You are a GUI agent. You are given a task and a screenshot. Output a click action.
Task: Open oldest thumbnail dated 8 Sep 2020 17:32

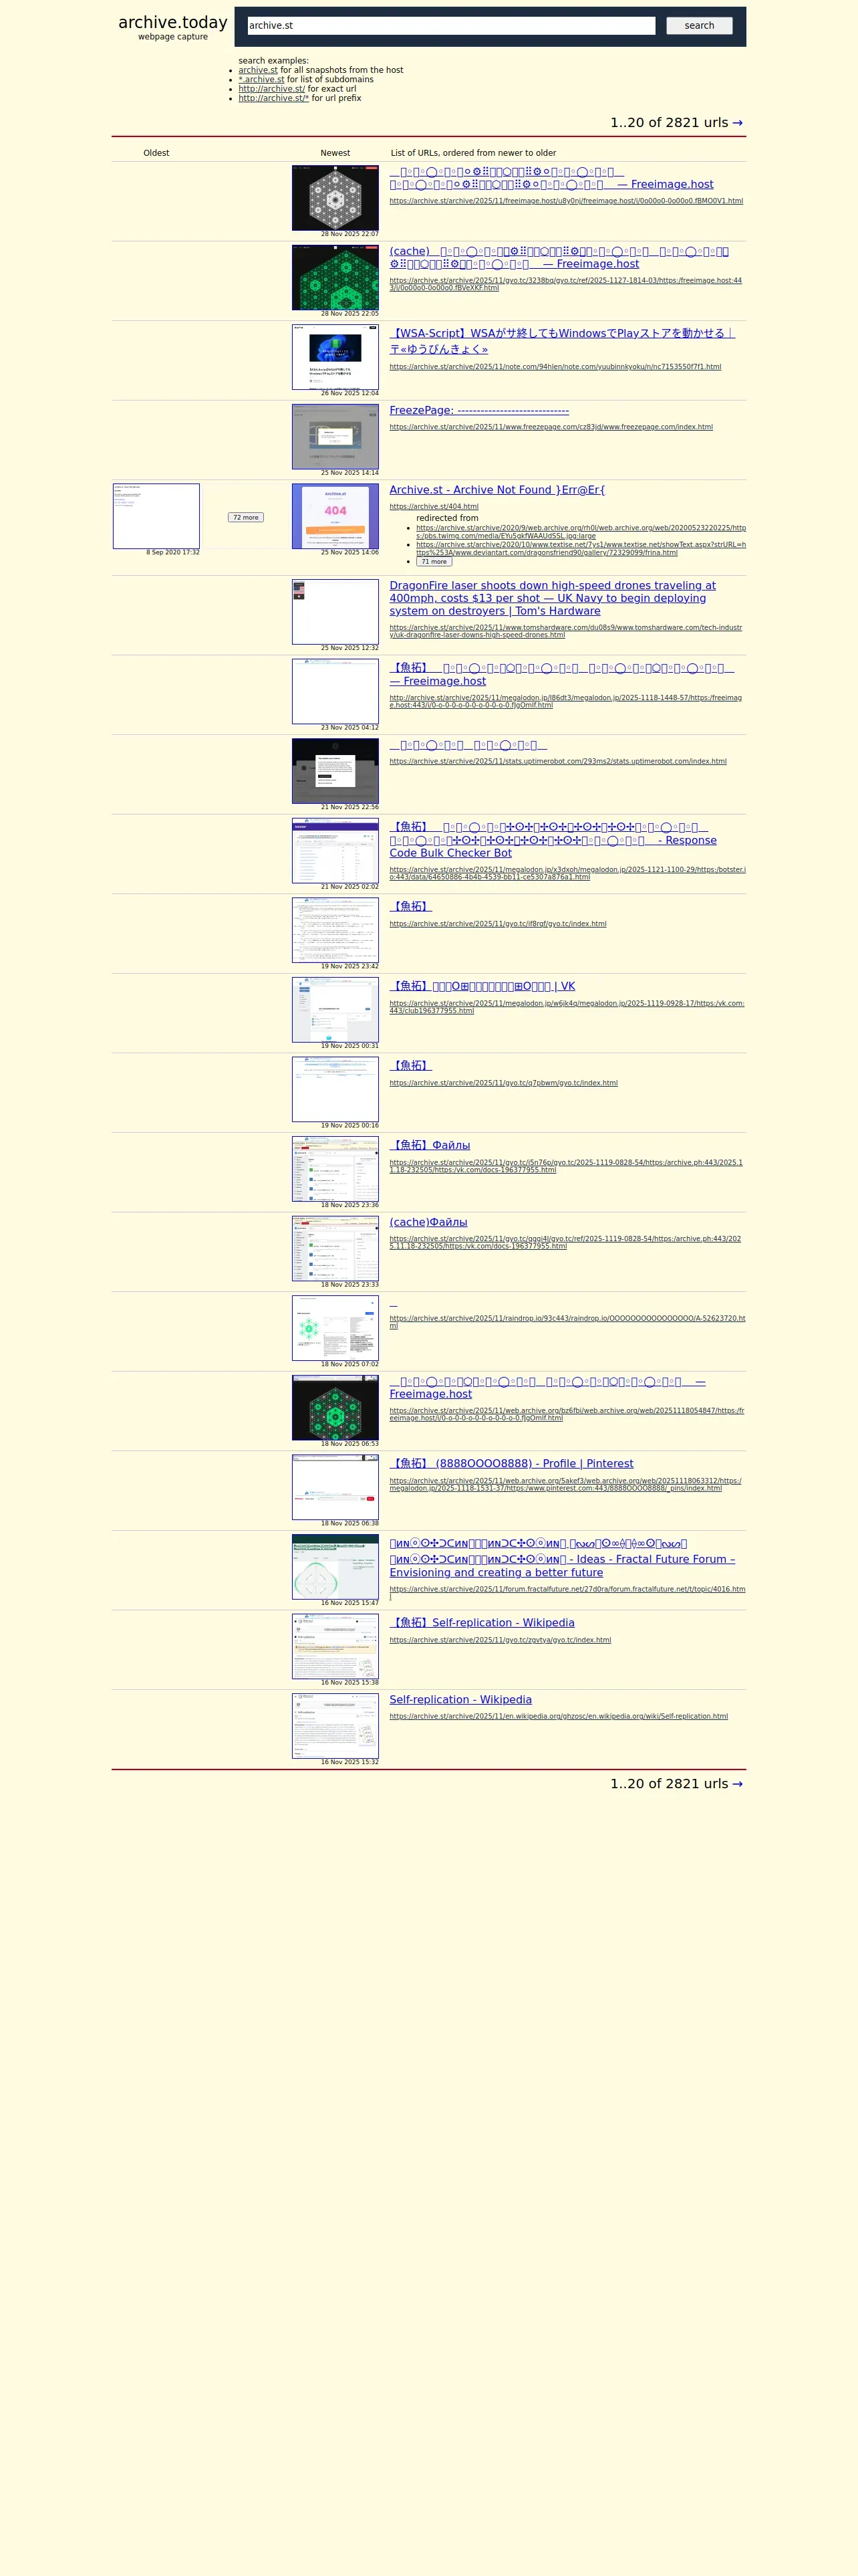[156, 516]
